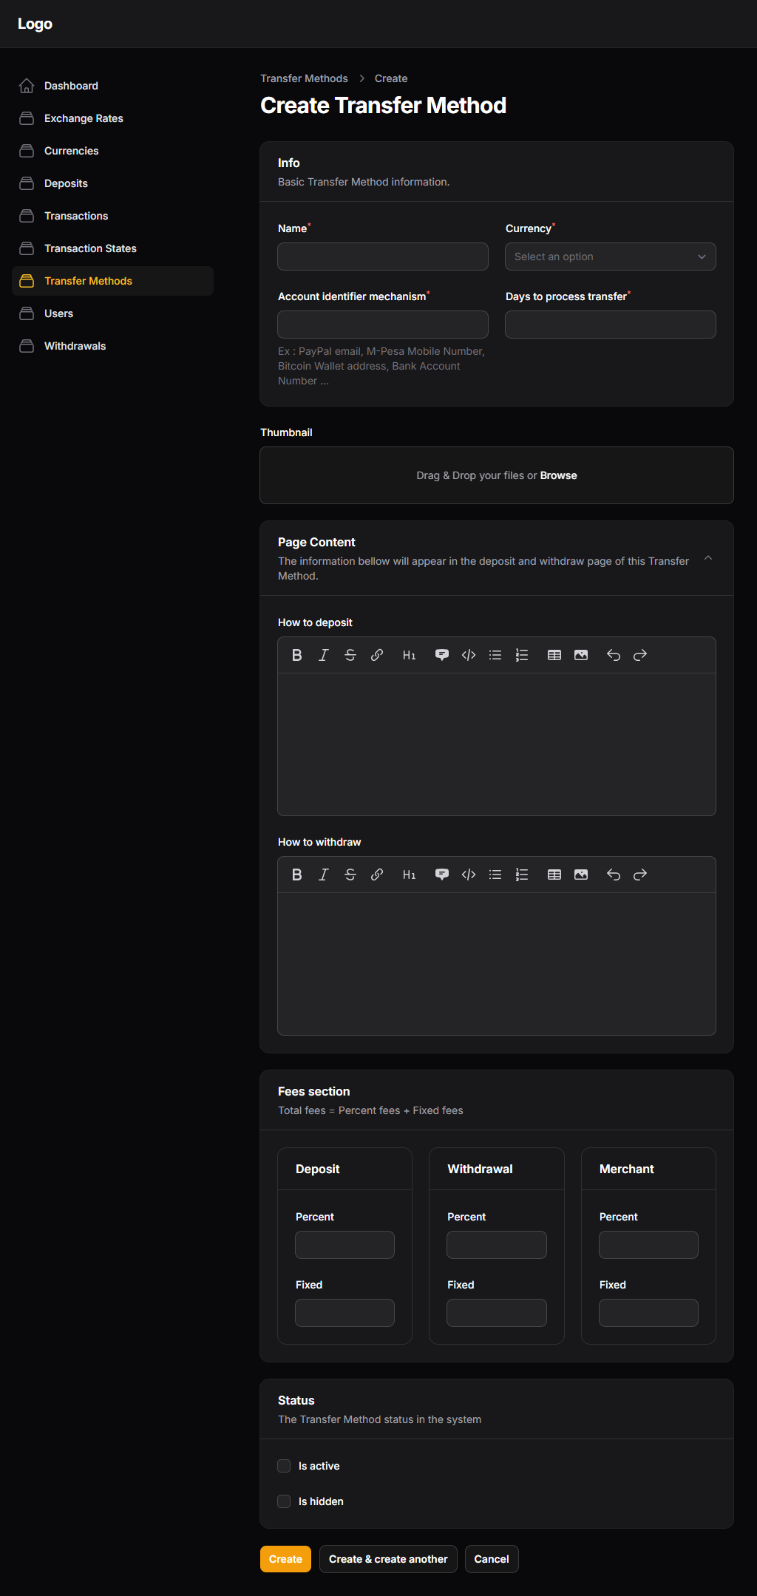Insert code block in How to withdraw editor
The height and width of the screenshot is (1596, 757).
pos(469,875)
